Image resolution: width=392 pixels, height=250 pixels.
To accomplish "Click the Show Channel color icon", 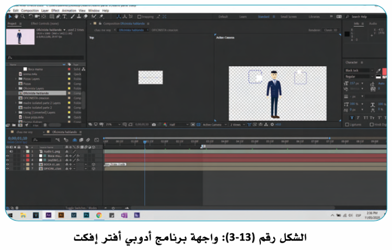I will point(165,124).
